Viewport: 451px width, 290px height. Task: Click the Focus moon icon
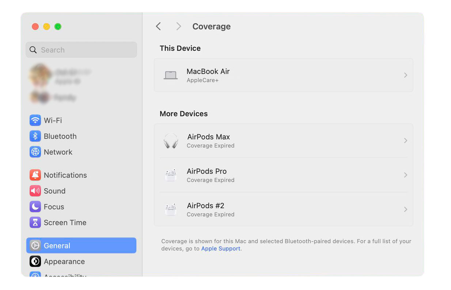point(35,206)
